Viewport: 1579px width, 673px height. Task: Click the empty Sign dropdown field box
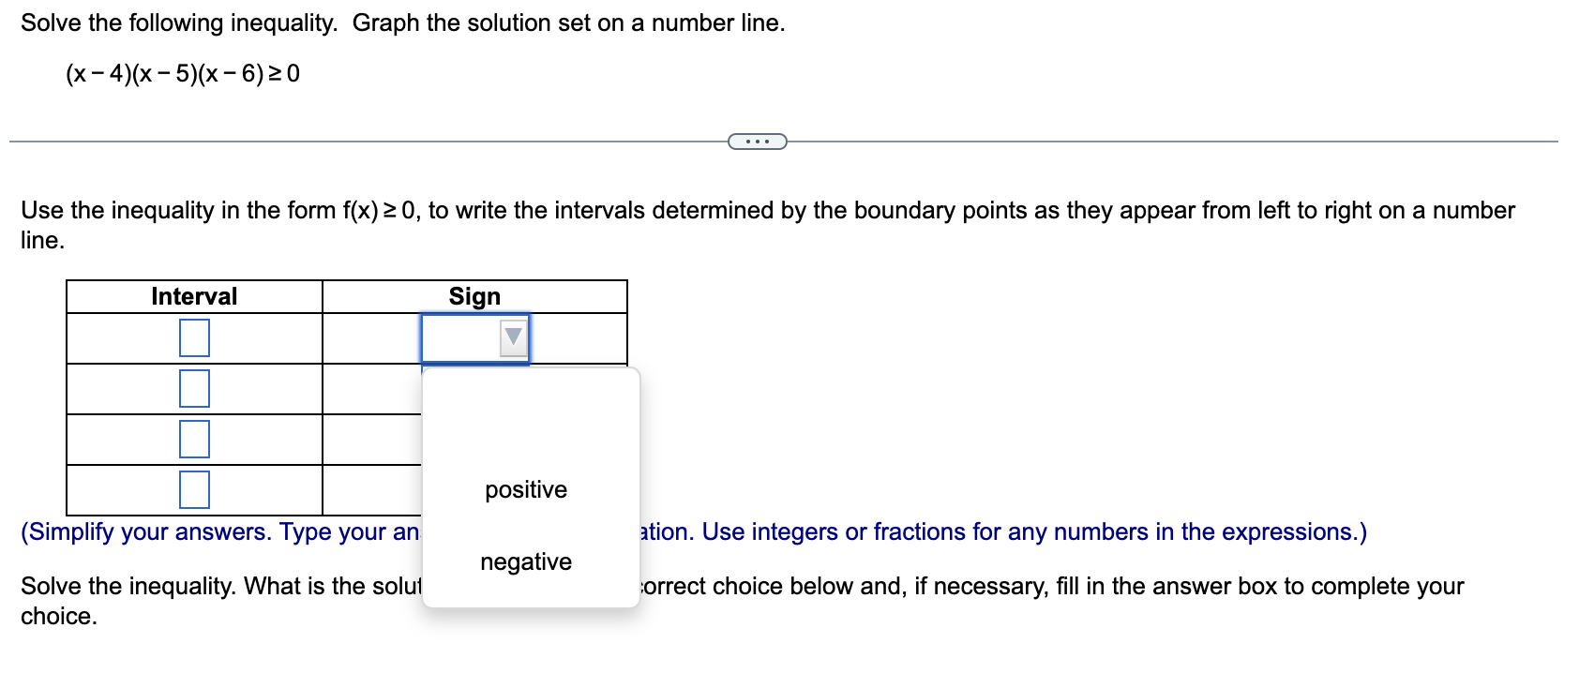click(474, 337)
